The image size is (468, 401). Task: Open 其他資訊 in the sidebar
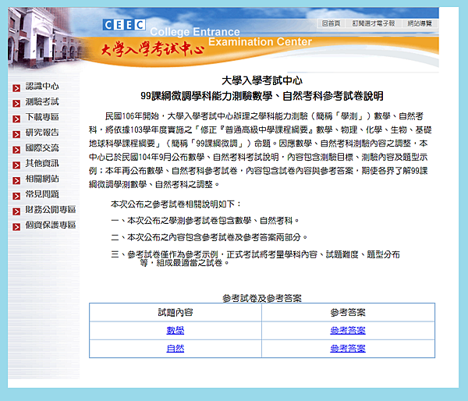pyautogui.click(x=42, y=163)
